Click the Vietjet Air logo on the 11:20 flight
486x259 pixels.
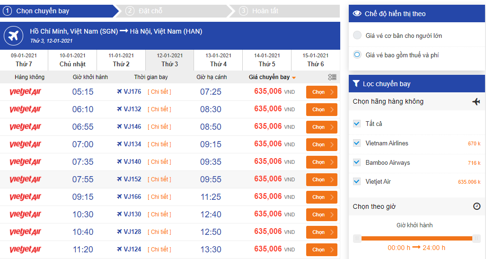click(x=26, y=250)
